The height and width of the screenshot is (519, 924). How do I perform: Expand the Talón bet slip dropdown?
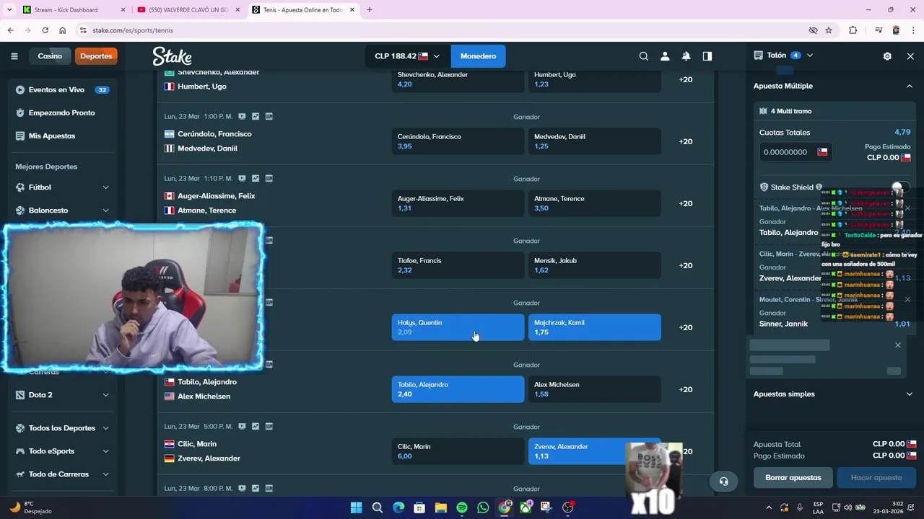click(810, 56)
